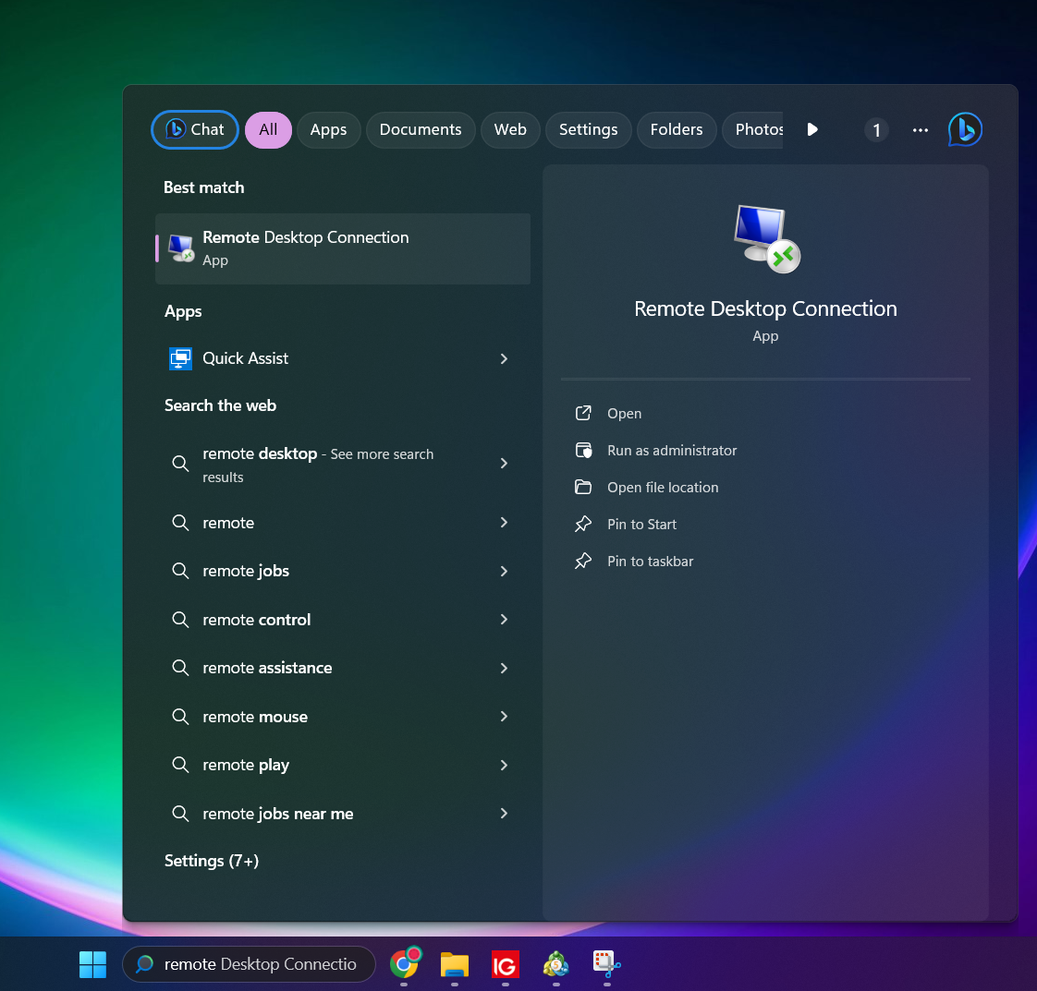The image size is (1037, 991).
Task: Click the Bing Chat icon at top right
Action: (965, 129)
